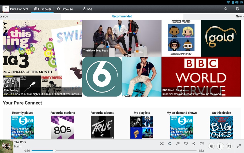Skip to previous track
Viewport: 244px width, 153px height.
[x=211, y=146]
